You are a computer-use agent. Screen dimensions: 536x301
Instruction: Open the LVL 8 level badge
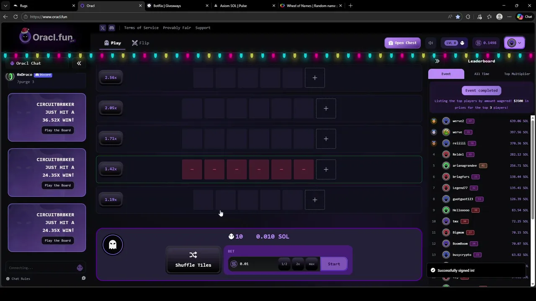pyautogui.click(x=455, y=43)
